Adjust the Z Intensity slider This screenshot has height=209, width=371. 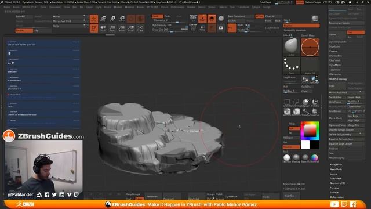[x=170, y=21]
